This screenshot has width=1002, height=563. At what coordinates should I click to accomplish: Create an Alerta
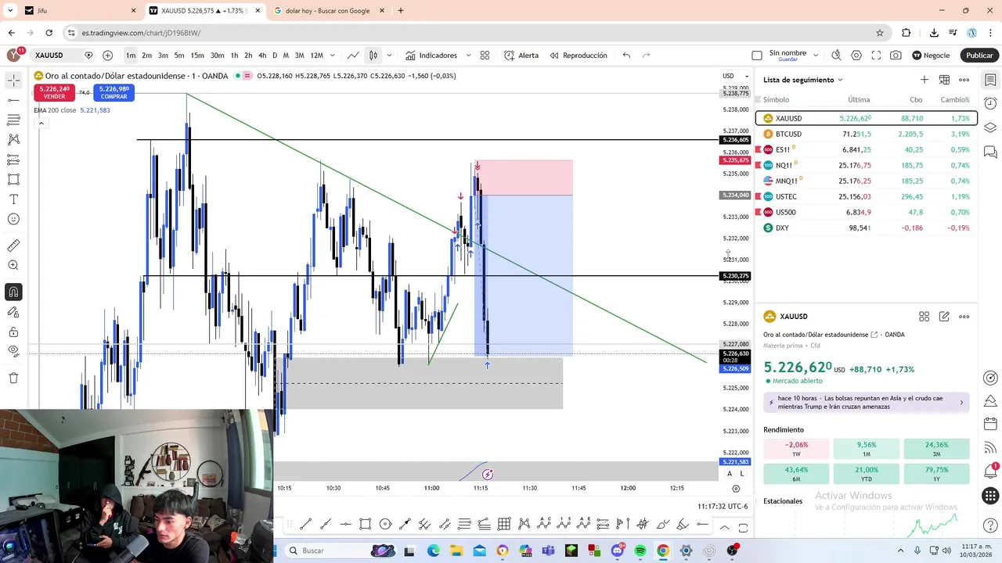(521, 56)
